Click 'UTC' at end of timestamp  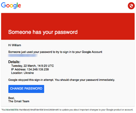[51, 66]
